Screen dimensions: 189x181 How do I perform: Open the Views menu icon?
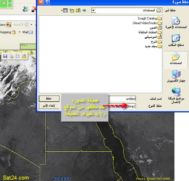(x=65, y=10)
